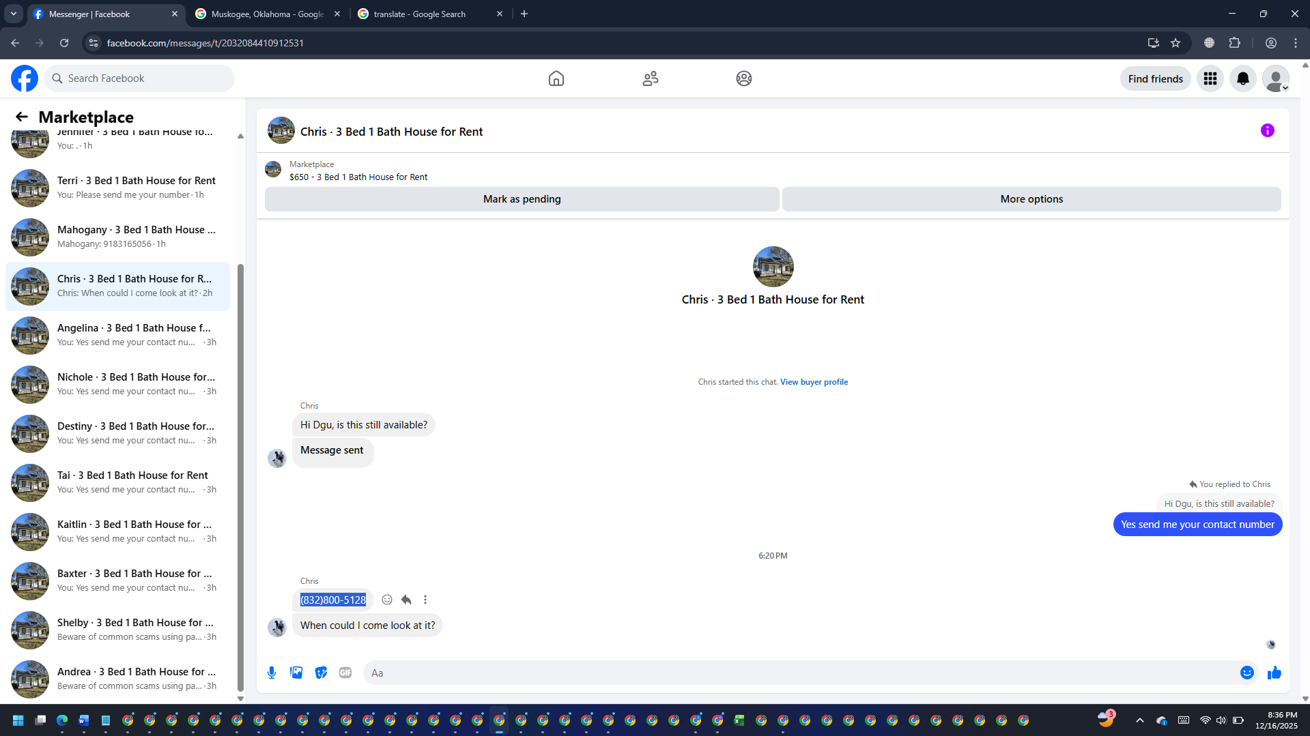Open the notifications bell

click(1243, 78)
